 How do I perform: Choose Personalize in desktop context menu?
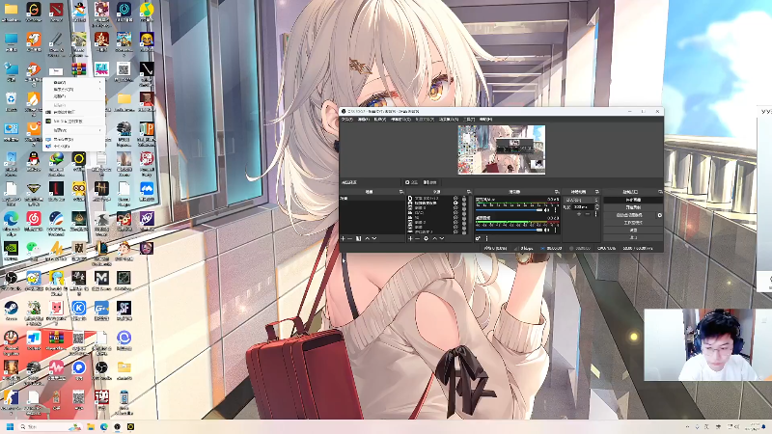(x=74, y=147)
